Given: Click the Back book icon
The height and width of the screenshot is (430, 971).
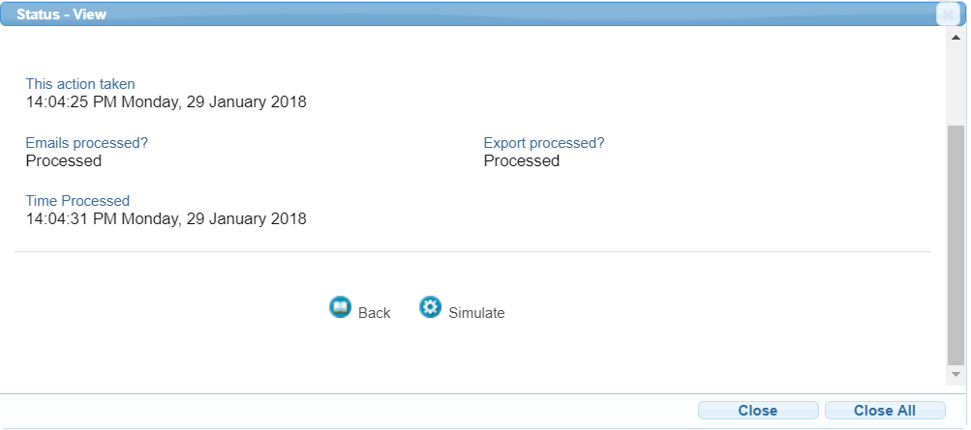Looking at the screenshot, I should click(x=340, y=307).
